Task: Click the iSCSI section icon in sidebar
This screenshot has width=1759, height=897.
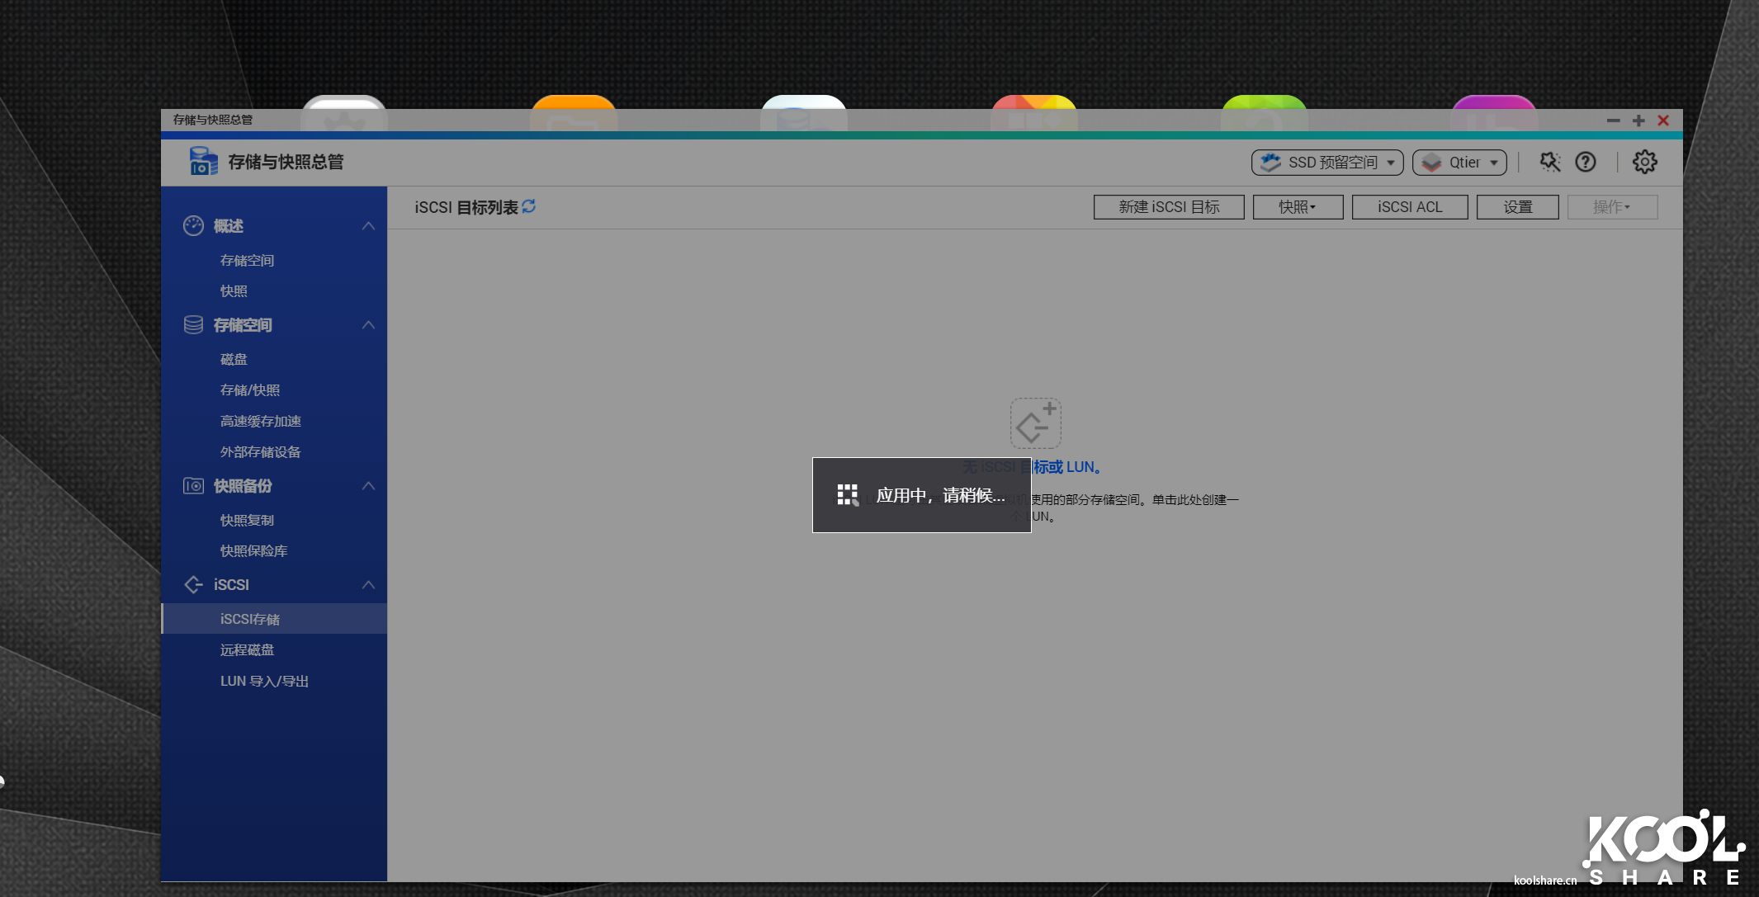Action: [193, 585]
